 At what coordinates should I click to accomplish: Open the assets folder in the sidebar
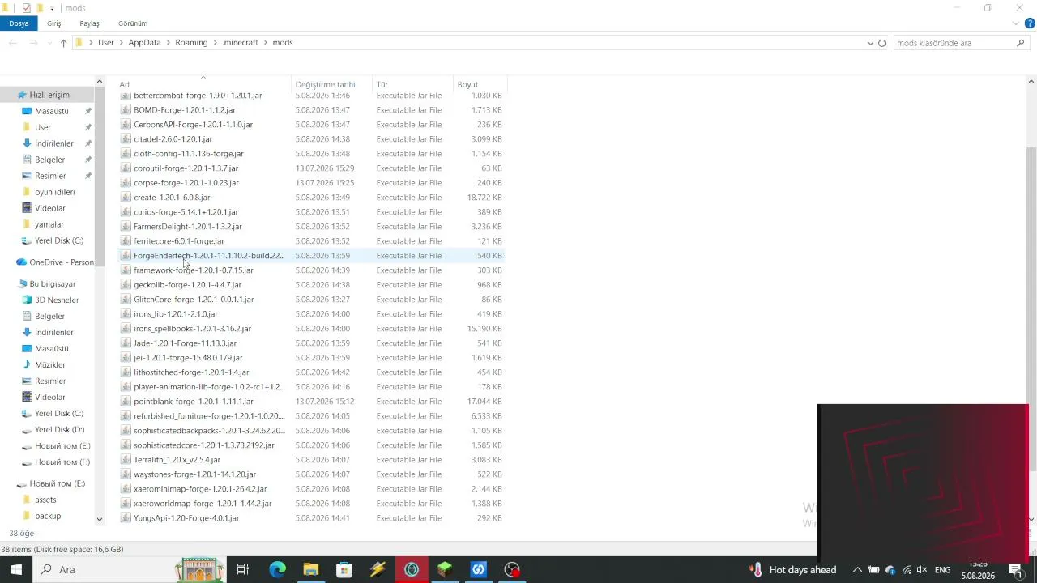click(45, 500)
